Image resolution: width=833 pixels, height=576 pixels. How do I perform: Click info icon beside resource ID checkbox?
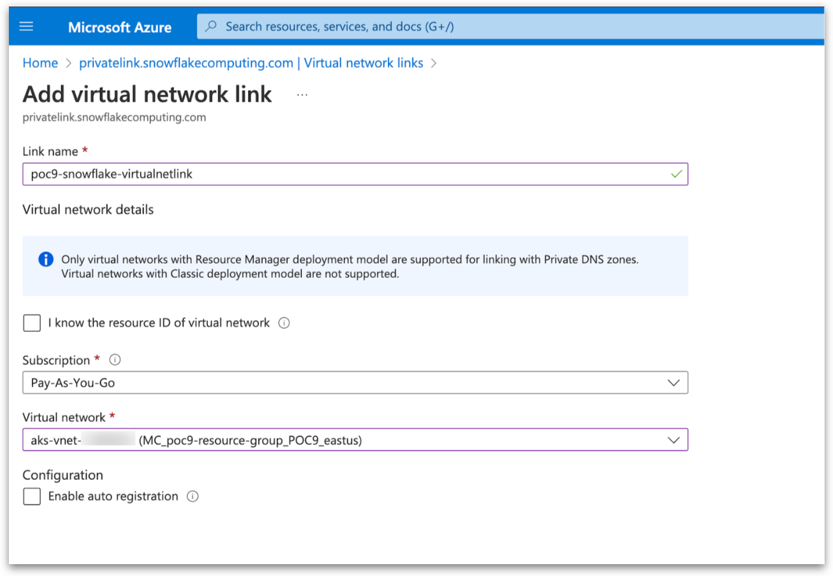point(284,323)
